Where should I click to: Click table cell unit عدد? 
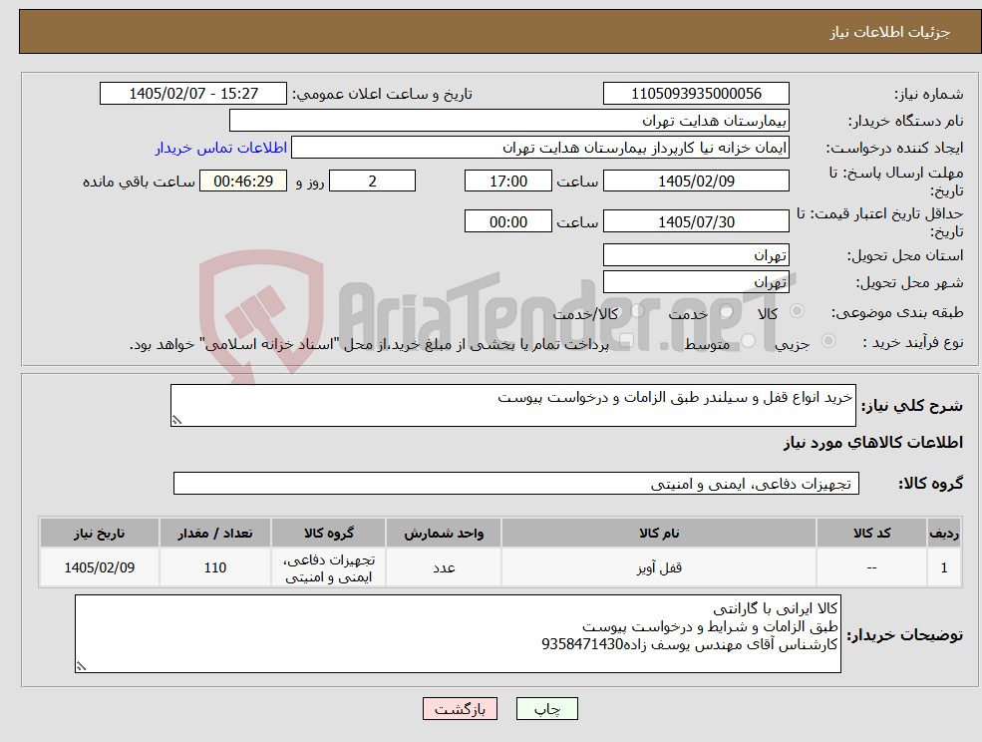tap(444, 567)
